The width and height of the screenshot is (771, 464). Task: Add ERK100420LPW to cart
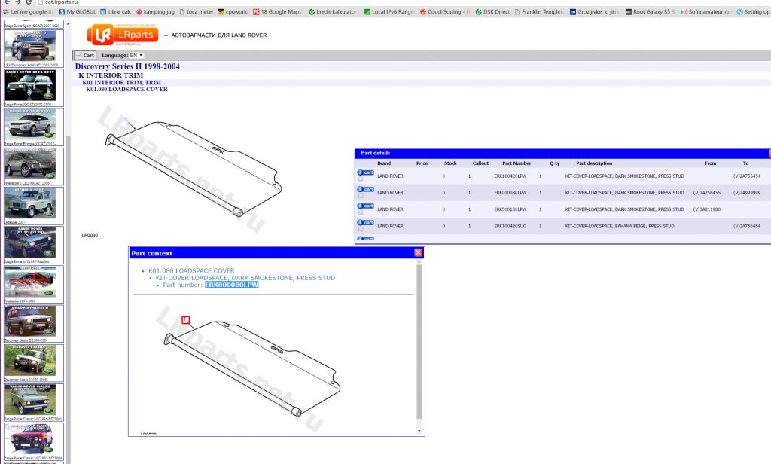tap(366, 172)
